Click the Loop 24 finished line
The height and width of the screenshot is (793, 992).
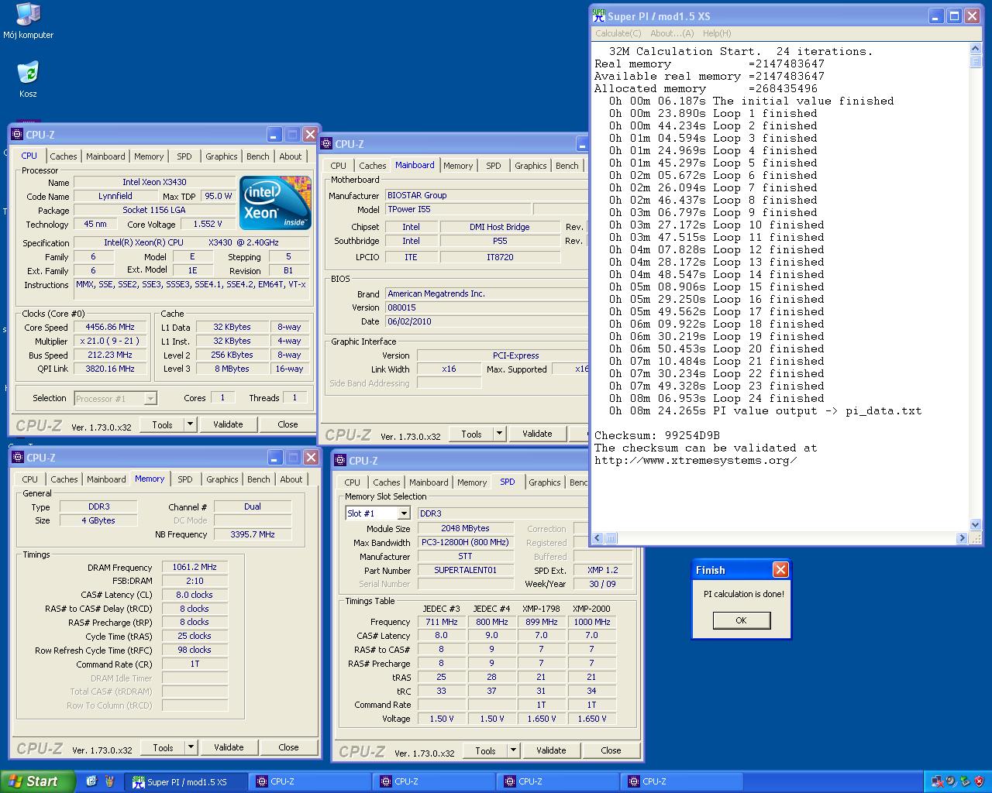pyautogui.click(x=717, y=398)
